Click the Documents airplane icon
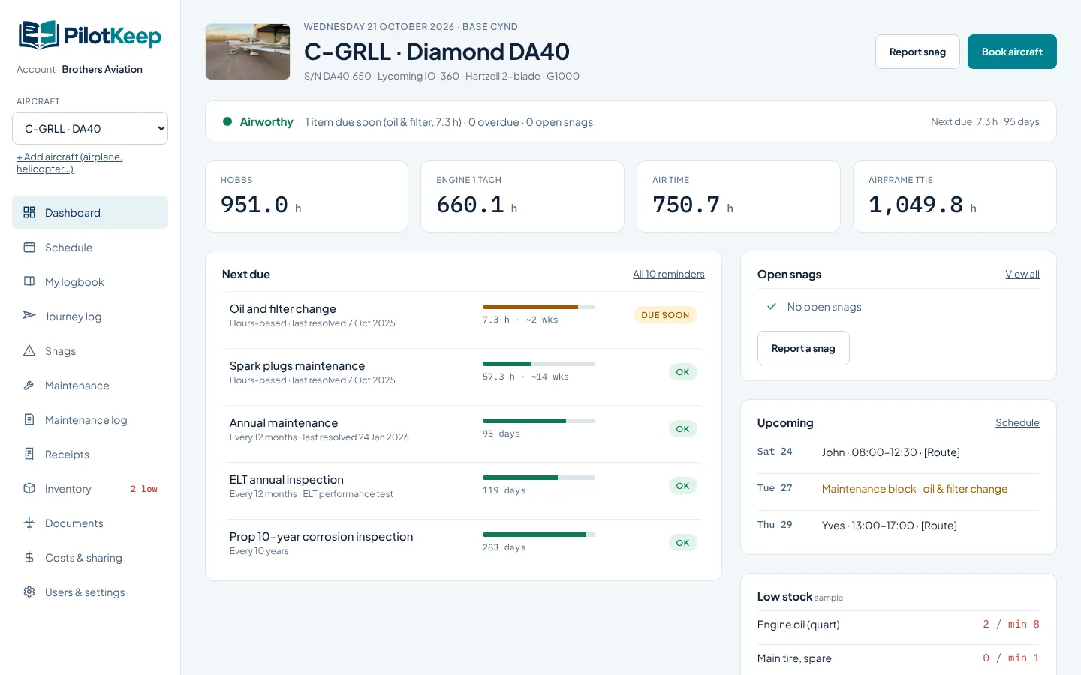The image size is (1081, 675). tap(29, 523)
